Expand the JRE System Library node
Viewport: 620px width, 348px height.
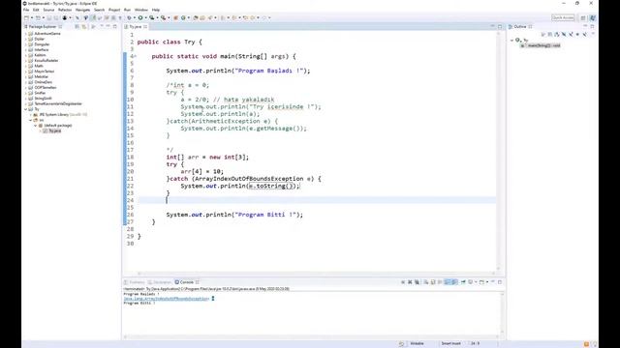click(31, 114)
